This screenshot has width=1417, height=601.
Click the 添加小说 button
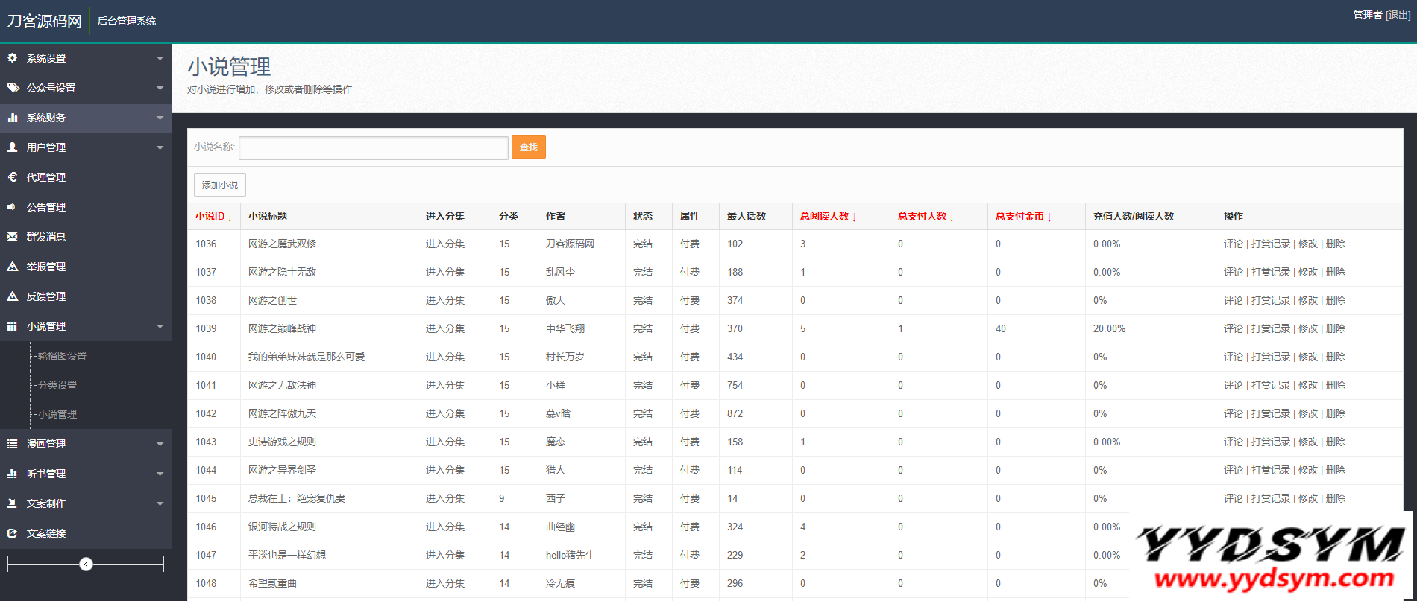(x=220, y=185)
